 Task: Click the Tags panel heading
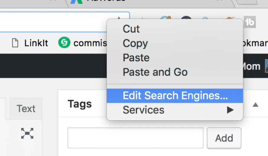pyautogui.click(x=80, y=104)
